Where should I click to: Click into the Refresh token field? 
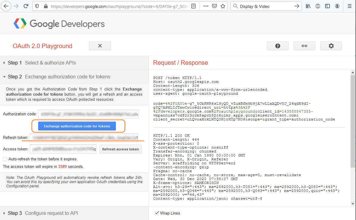84,137
